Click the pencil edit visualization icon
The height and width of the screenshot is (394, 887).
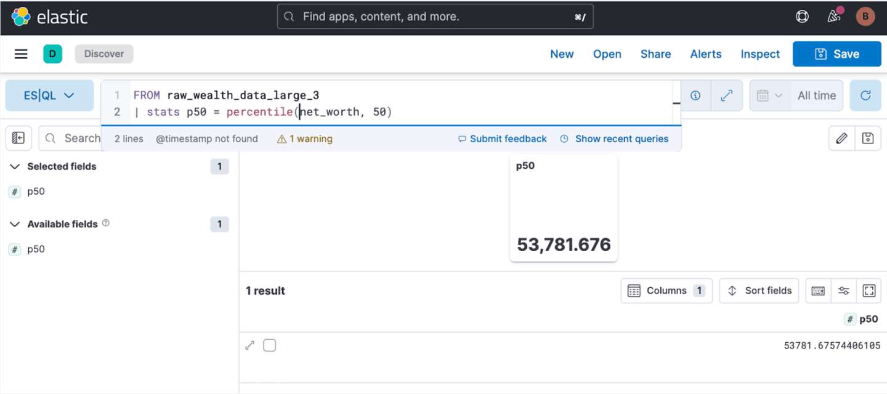coord(841,138)
